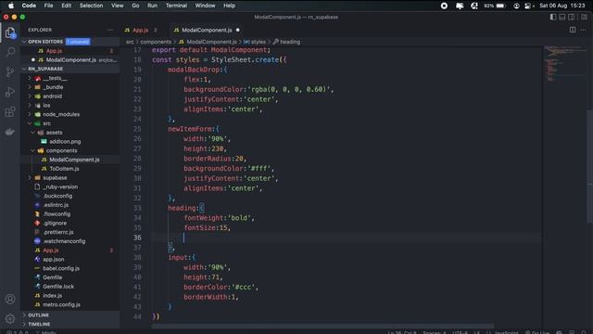
Task: Open the Accounts menu icon
Action: pyautogui.click(x=10, y=299)
